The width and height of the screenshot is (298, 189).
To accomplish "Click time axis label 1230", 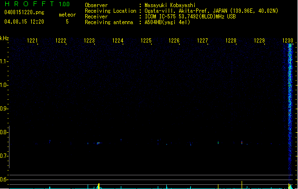I will (x=288, y=41).
